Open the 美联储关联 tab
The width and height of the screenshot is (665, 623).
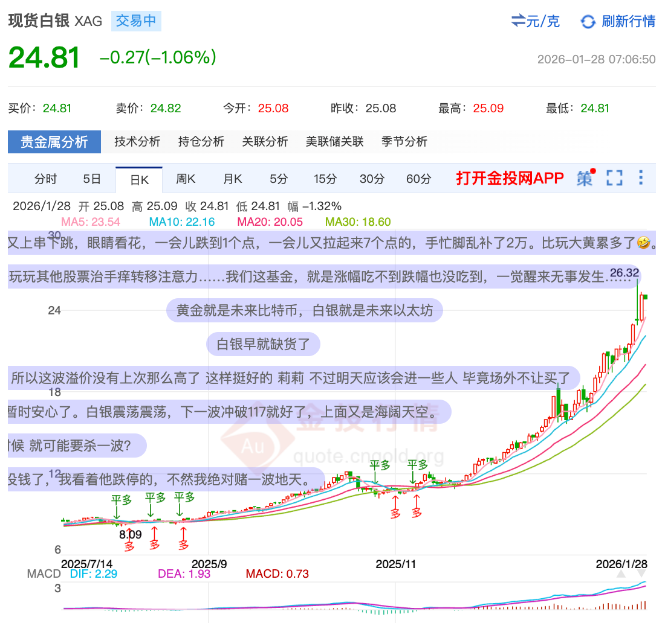pyautogui.click(x=334, y=142)
